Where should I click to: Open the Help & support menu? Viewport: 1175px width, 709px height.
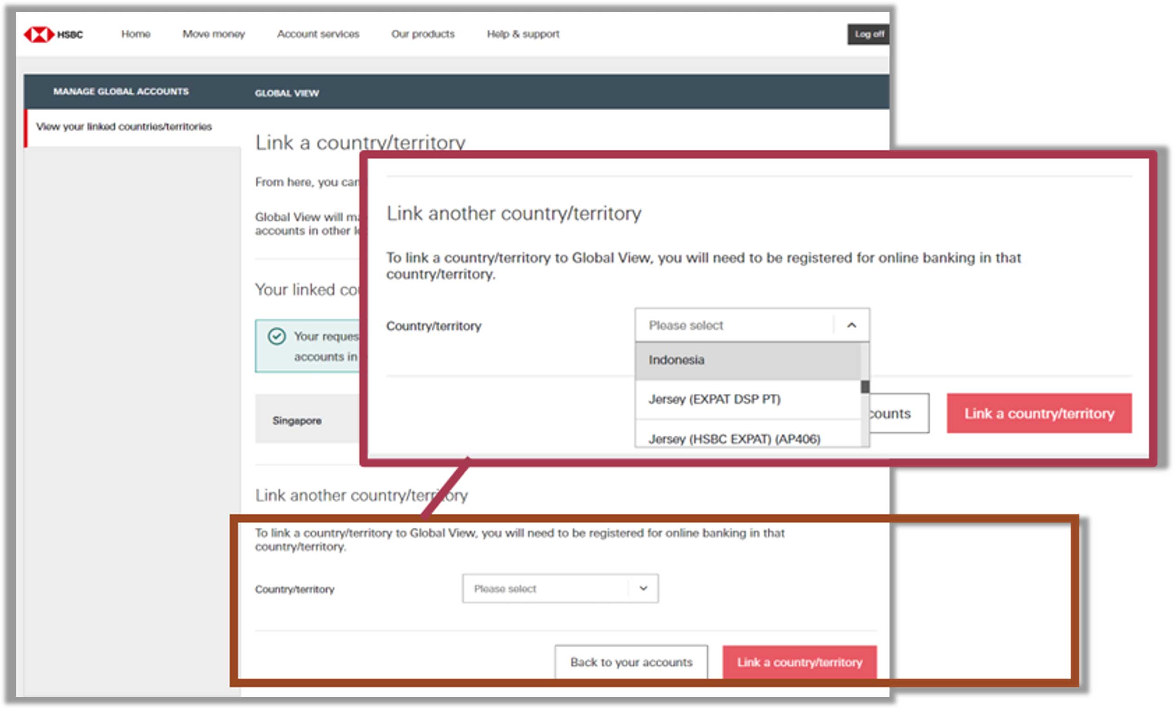(523, 34)
